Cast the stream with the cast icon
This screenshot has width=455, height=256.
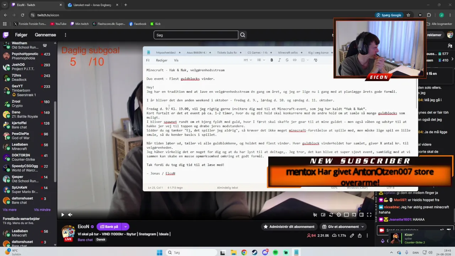tap(354, 215)
